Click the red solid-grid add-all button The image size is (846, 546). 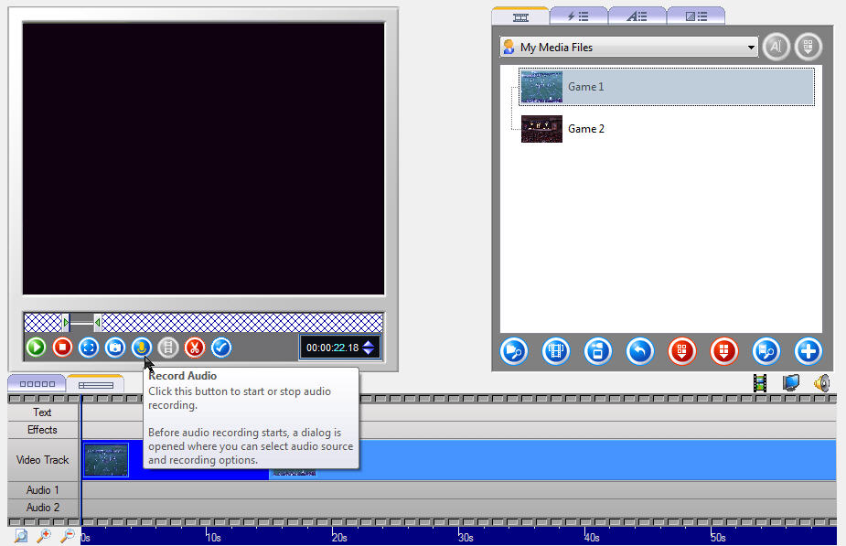(724, 351)
